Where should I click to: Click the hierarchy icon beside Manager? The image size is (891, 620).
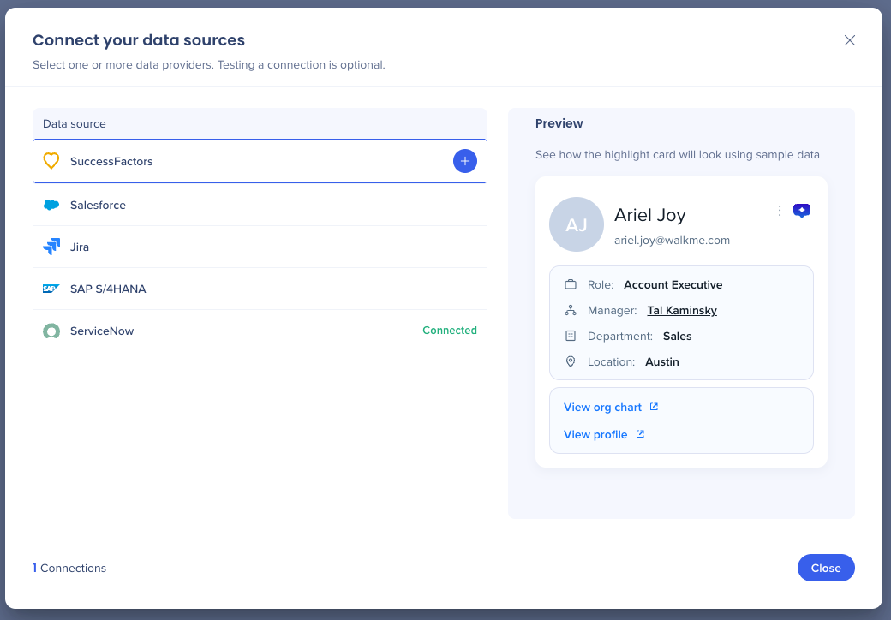tap(571, 311)
